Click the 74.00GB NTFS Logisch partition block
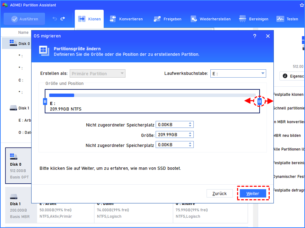The height and width of the screenshot is (228, 305). point(134,213)
